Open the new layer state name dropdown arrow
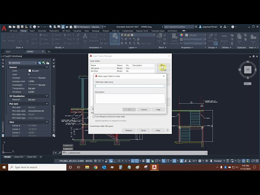This screenshot has width=260, height=195. point(164,86)
